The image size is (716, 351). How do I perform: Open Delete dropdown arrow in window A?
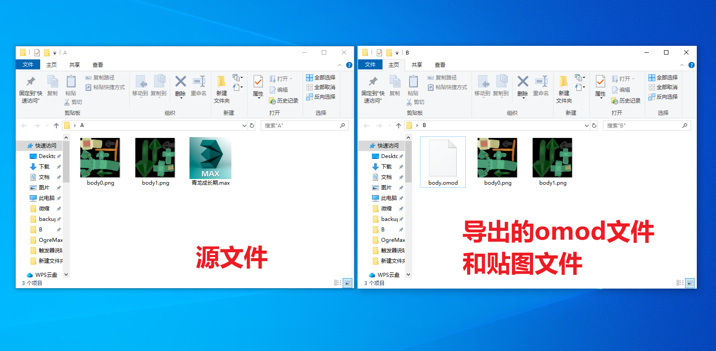(180, 99)
